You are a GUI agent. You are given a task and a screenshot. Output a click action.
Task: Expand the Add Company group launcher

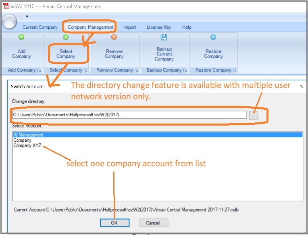pyautogui.click(x=39, y=70)
